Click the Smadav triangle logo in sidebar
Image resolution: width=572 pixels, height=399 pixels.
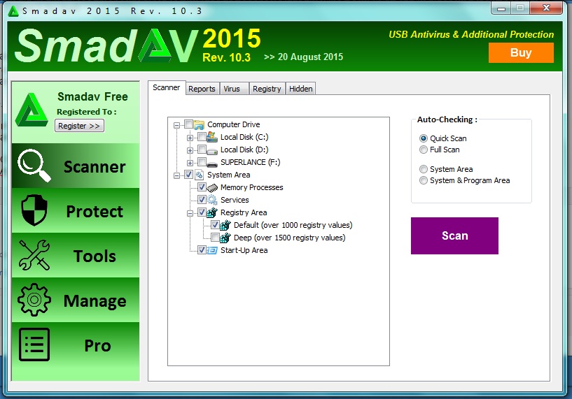pyautogui.click(x=32, y=110)
